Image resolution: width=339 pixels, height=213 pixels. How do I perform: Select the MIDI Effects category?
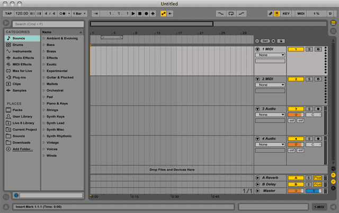(x=22, y=64)
